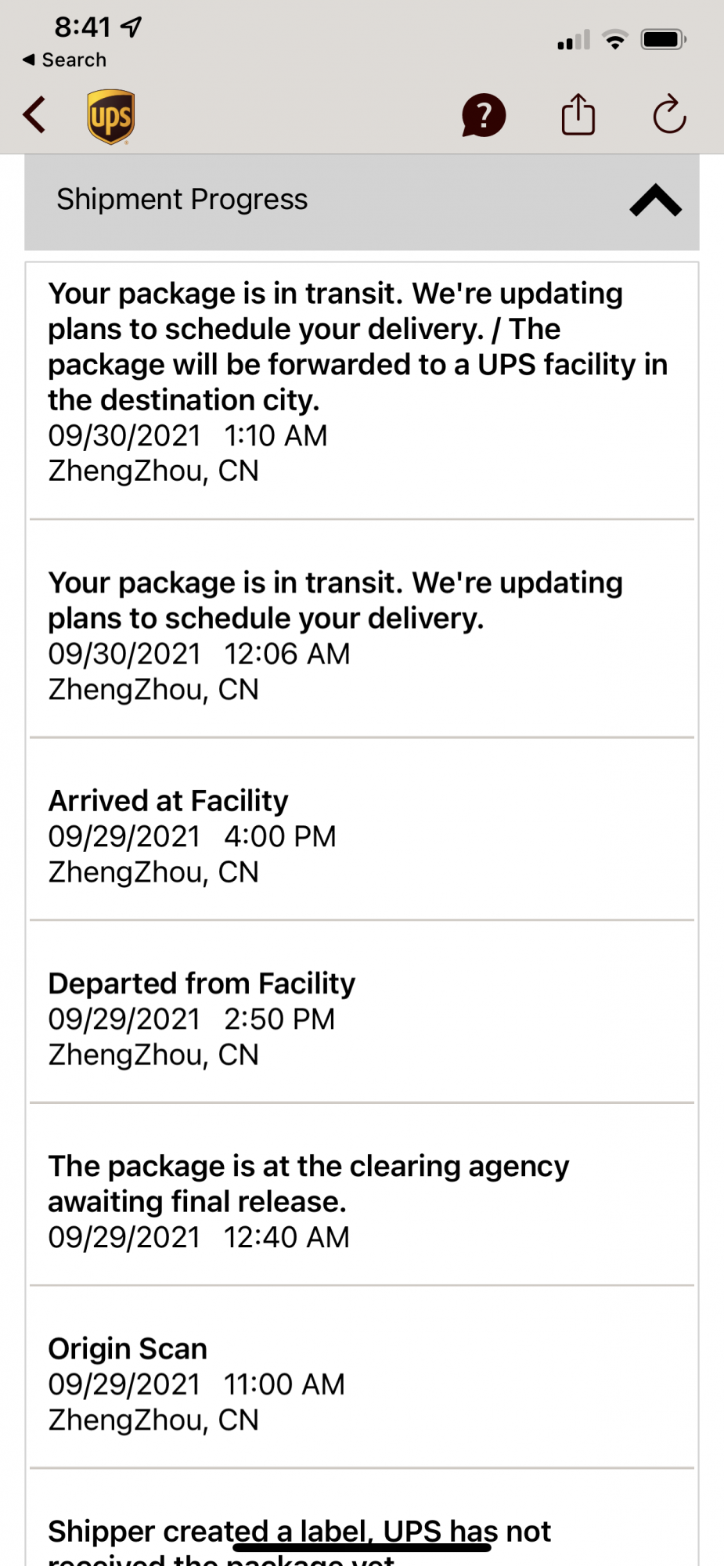Tap the Wi-Fi status icon

[x=616, y=39]
